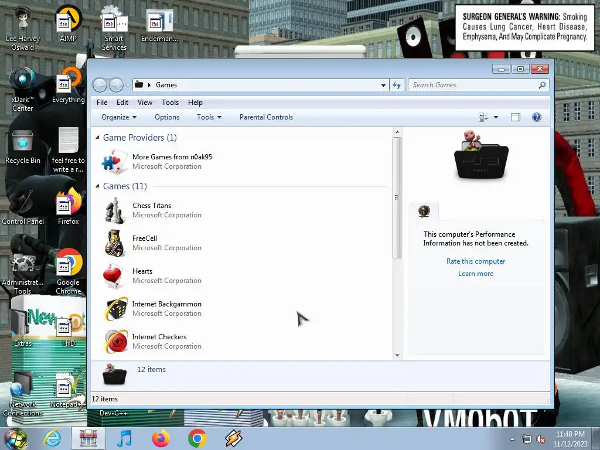
Task: Click Parental Controls button
Action: tap(266, 117)
